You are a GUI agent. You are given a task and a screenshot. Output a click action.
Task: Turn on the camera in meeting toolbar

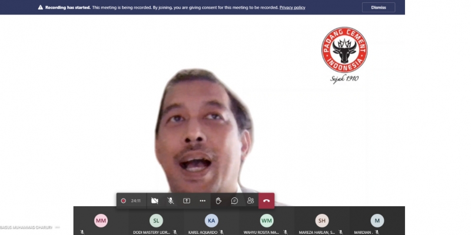coord(154,200)
